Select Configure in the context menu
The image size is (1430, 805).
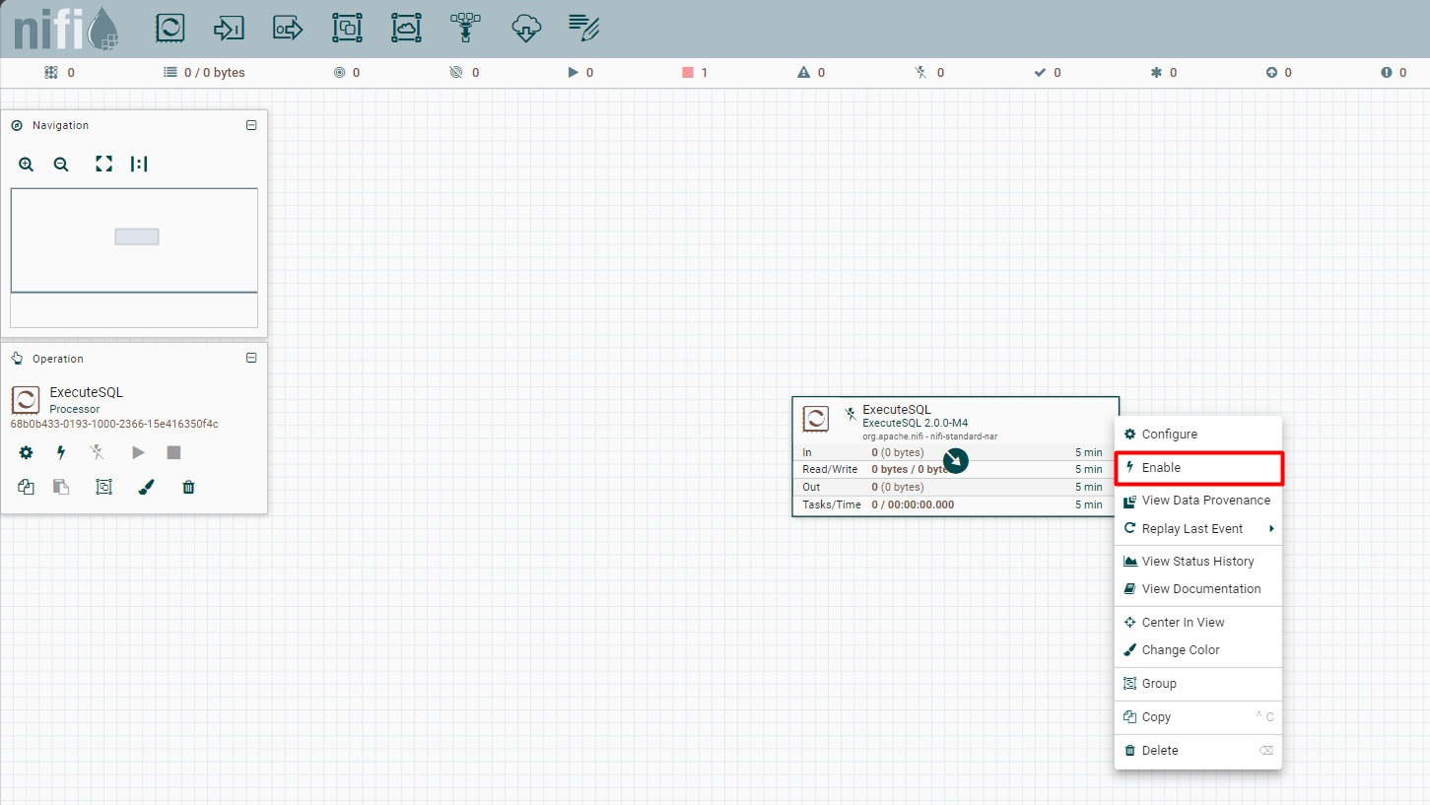(x=1169, y=435)
